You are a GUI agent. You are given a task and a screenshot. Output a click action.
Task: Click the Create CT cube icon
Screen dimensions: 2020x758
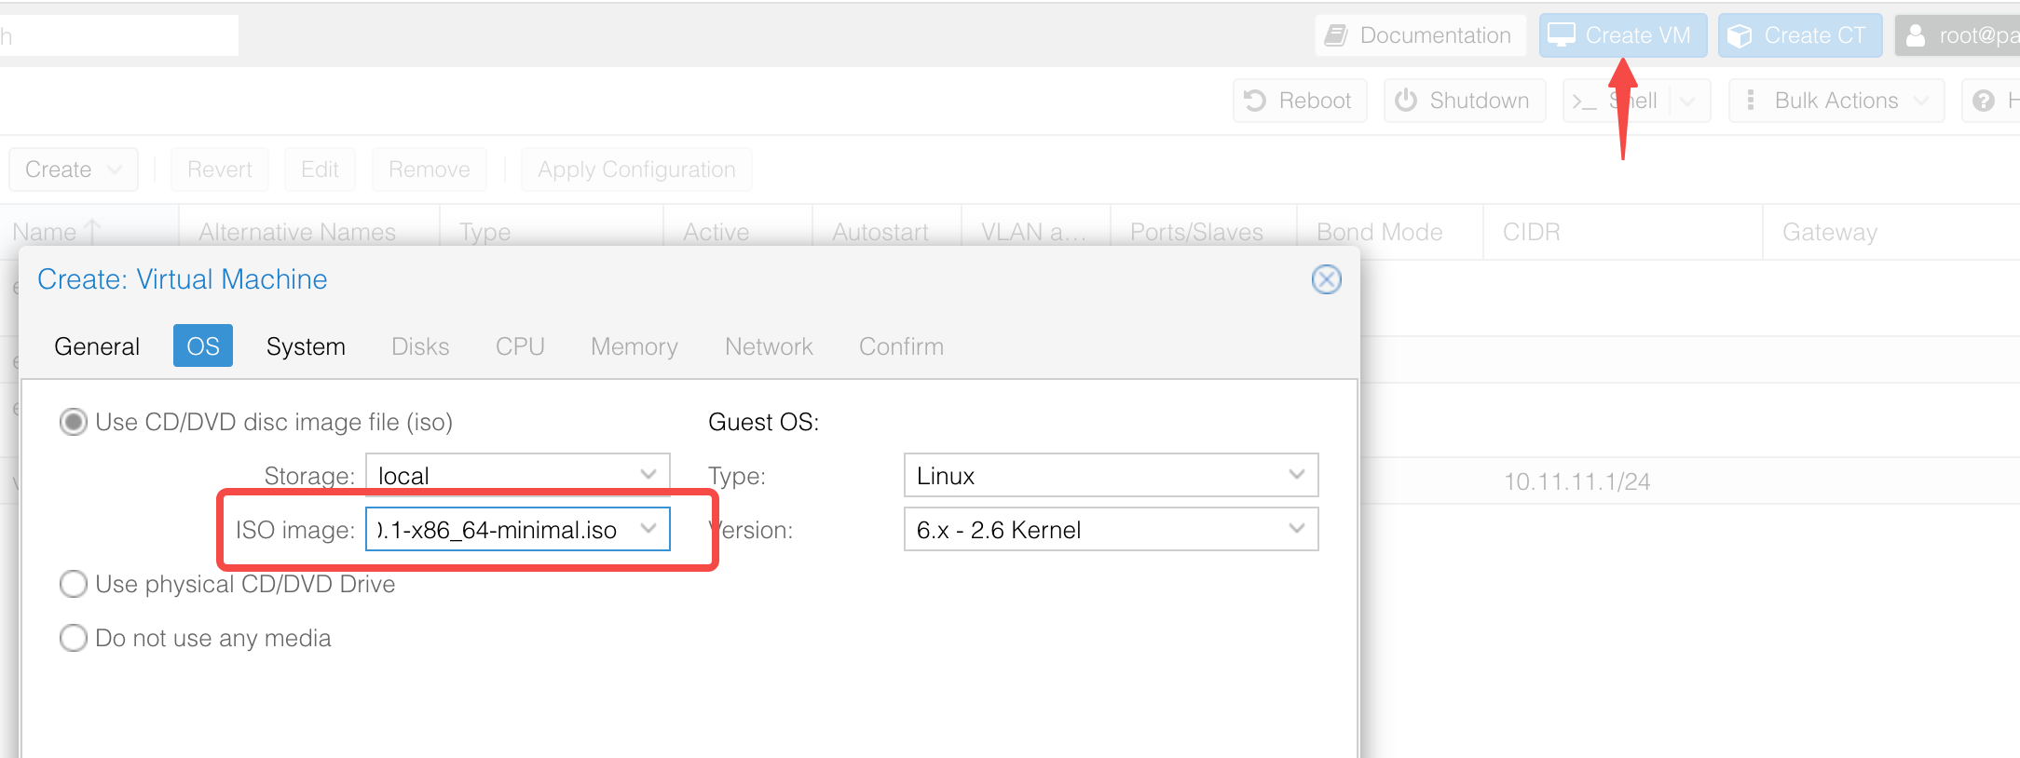point(1740,35)
